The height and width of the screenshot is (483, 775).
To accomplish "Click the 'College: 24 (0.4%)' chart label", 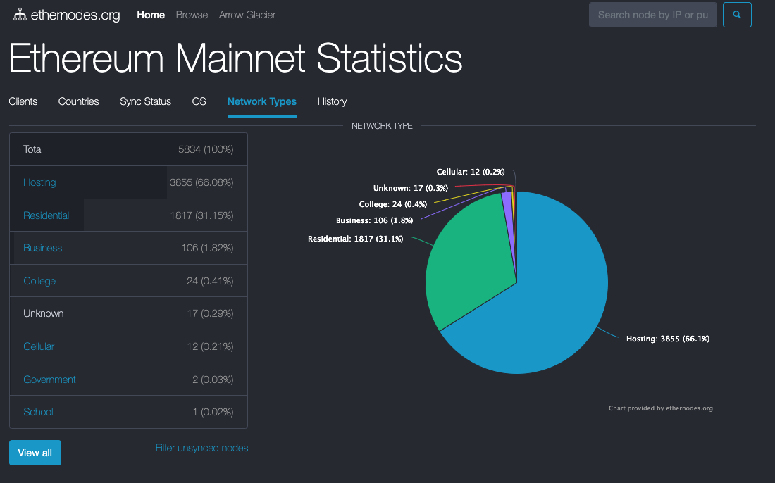I will (392, 204).
